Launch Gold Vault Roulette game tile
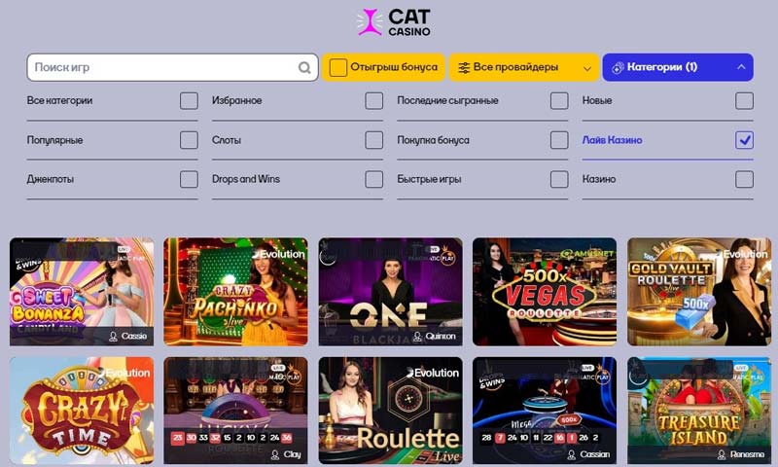This screenshot has width=778, height=467. [x=699, y=291]
